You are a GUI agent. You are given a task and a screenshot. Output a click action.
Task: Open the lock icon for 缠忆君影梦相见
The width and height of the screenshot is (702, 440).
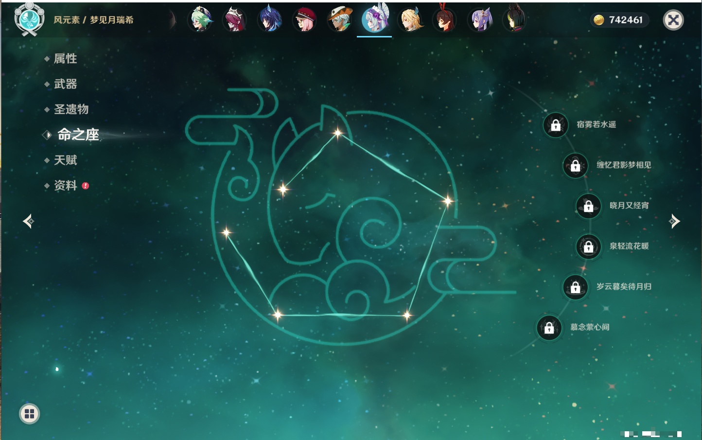[575, 165]
